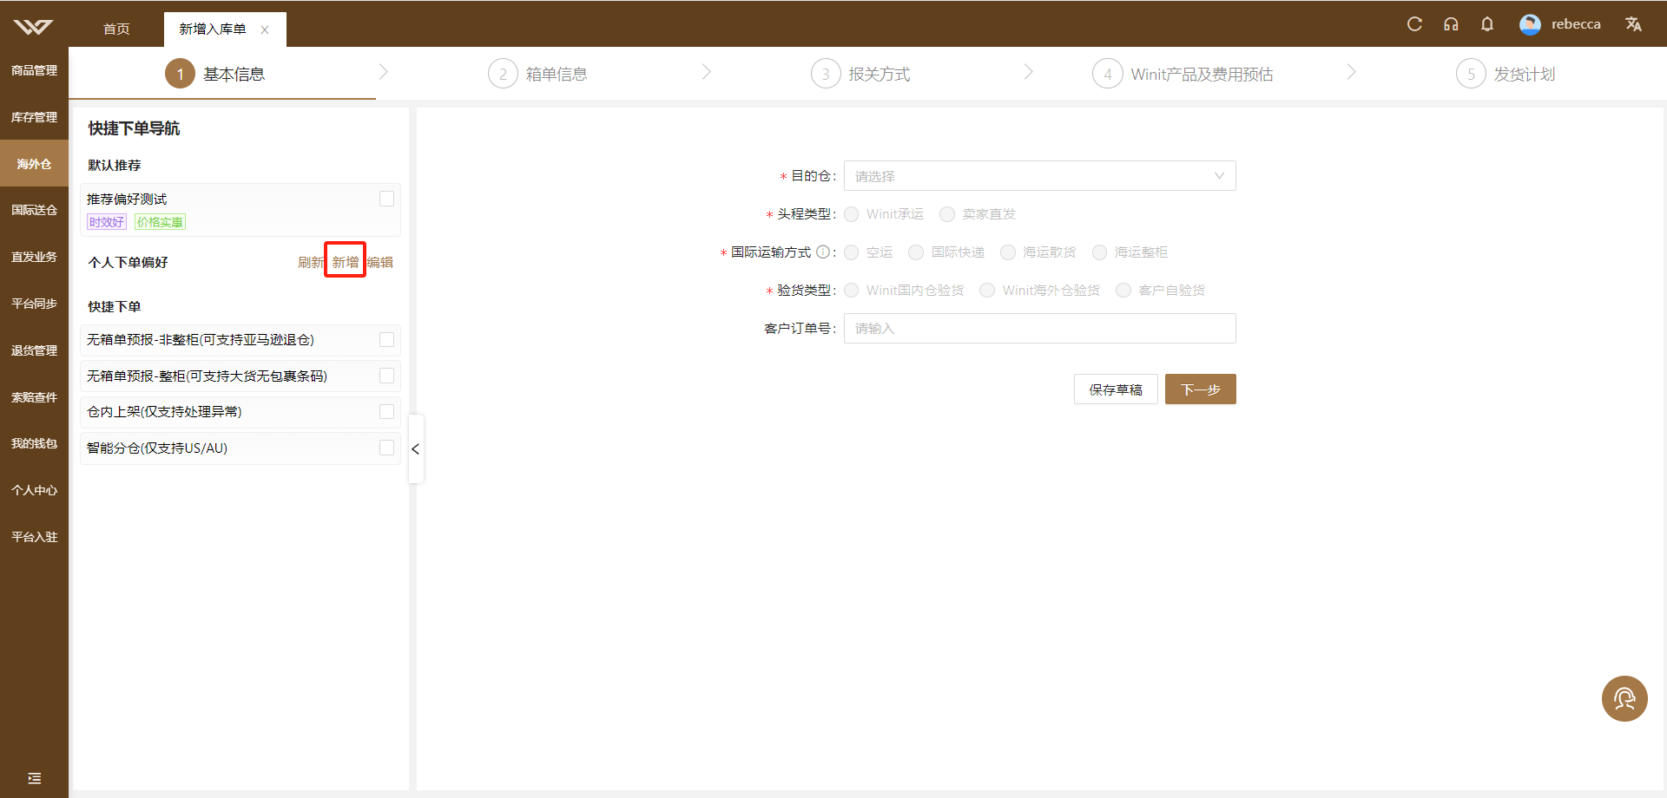Image resolution: width=1667 pixels, height=798 pixels.
Task: Check 仓内上架(仅支持处理异常) checkbox
Action: coord(387,411)
